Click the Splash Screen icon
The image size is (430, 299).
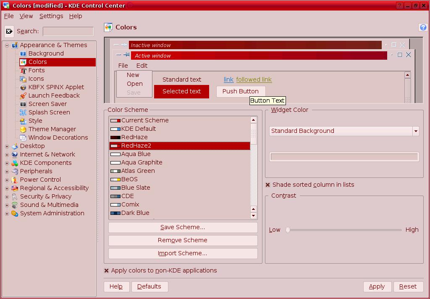click(23, 113)
